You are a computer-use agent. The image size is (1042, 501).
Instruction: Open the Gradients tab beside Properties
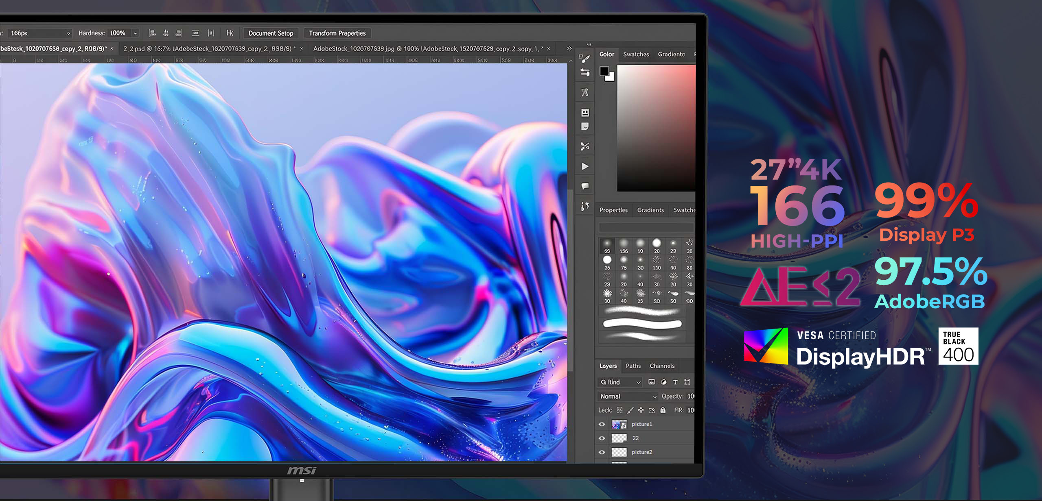coord(650,210)
